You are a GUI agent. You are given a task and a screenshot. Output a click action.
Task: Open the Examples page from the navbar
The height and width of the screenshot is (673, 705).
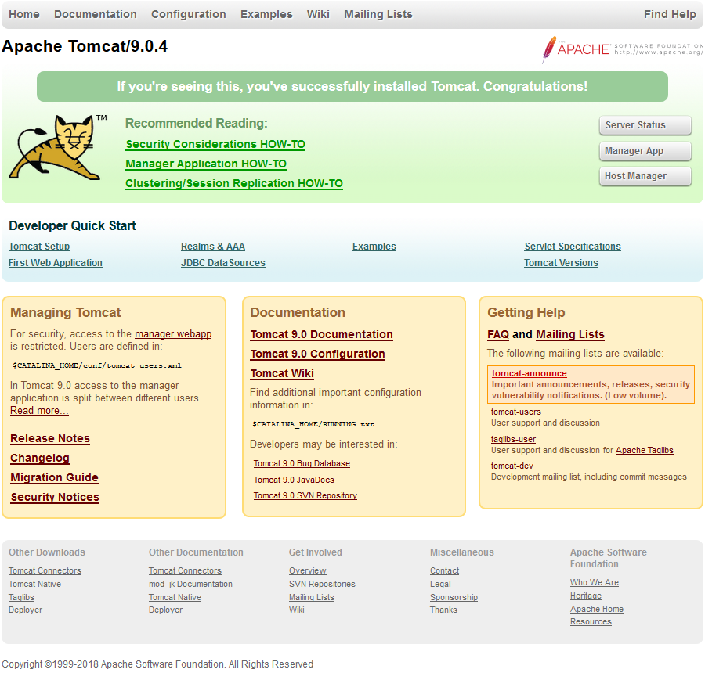266,14
